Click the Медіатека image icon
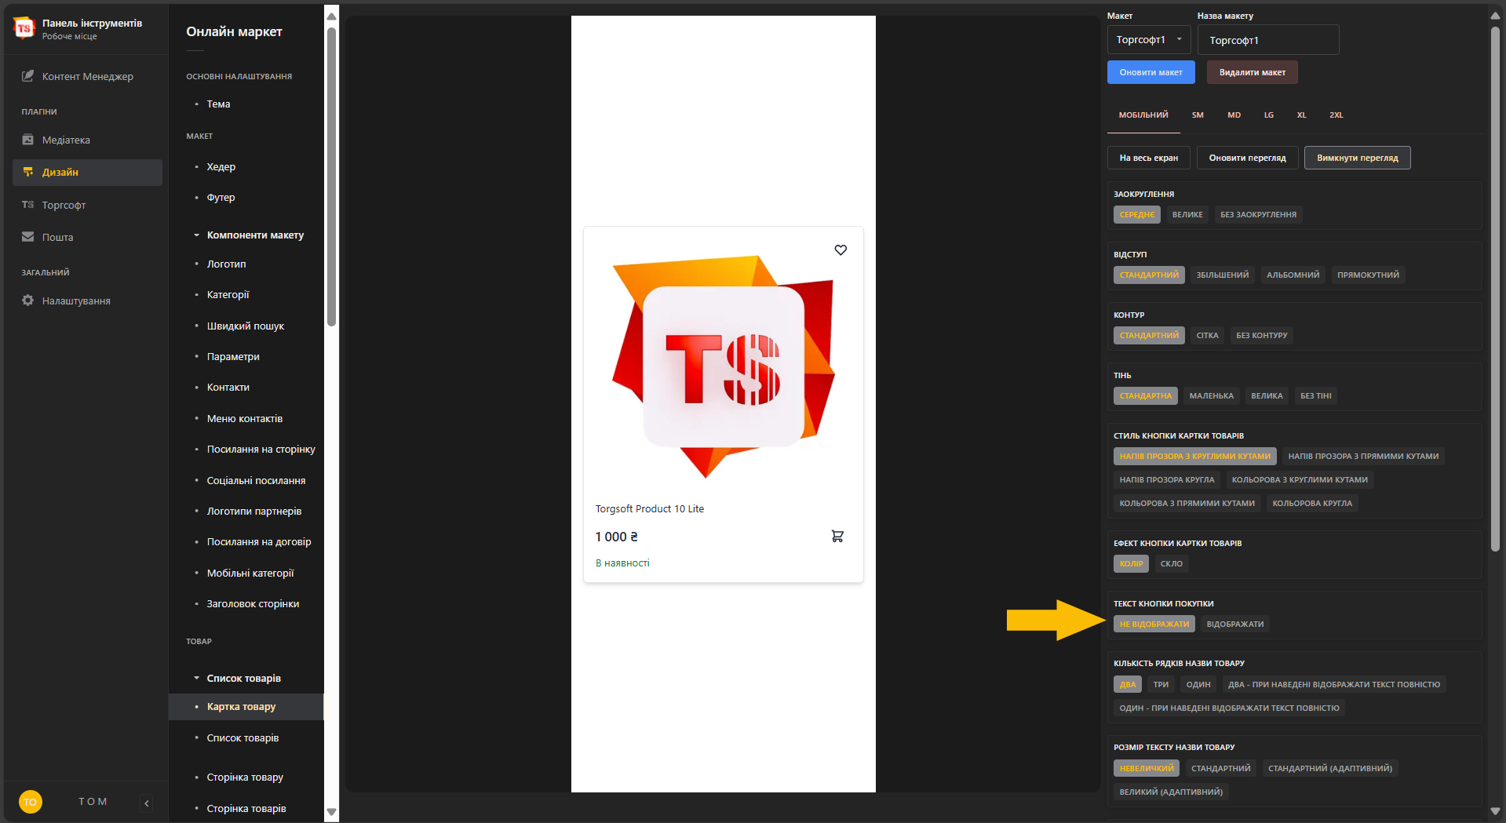The width and height of the screenshot is (1506, 823). click(x=28, y=140)
